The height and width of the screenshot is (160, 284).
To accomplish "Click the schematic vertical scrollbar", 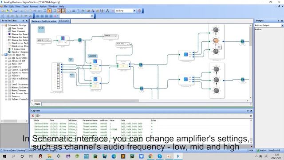I will click(251, 36).
